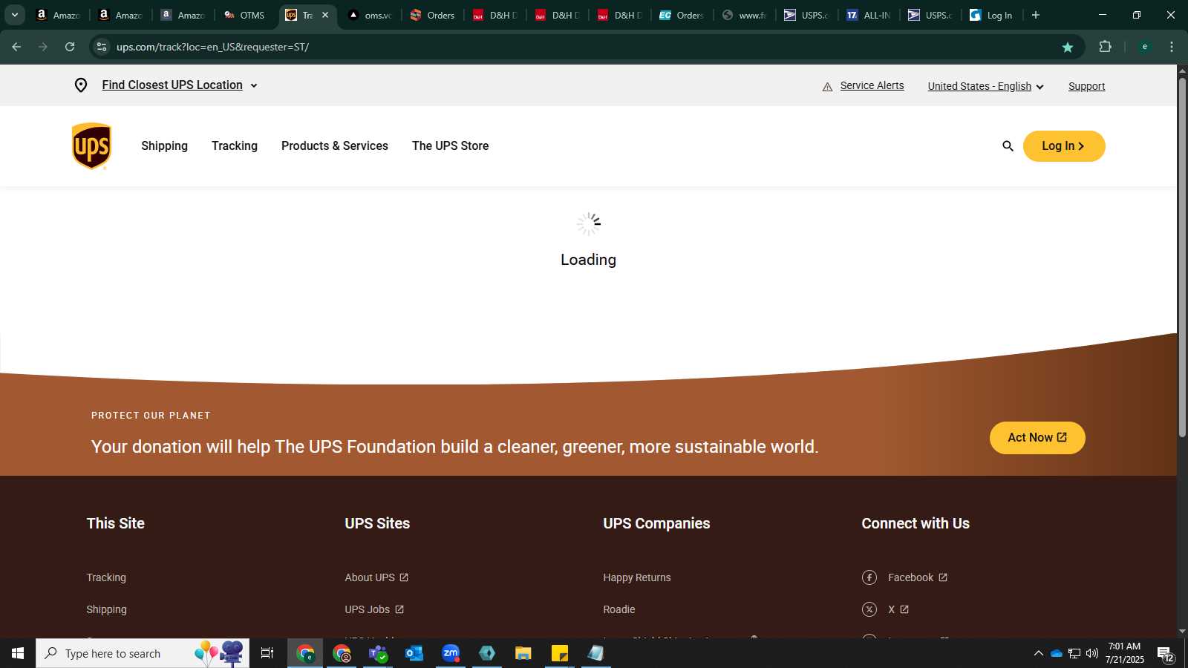Open a new browser tab
The height and width of the screenshot is (668, 1188).
(x=1036, y=15)
